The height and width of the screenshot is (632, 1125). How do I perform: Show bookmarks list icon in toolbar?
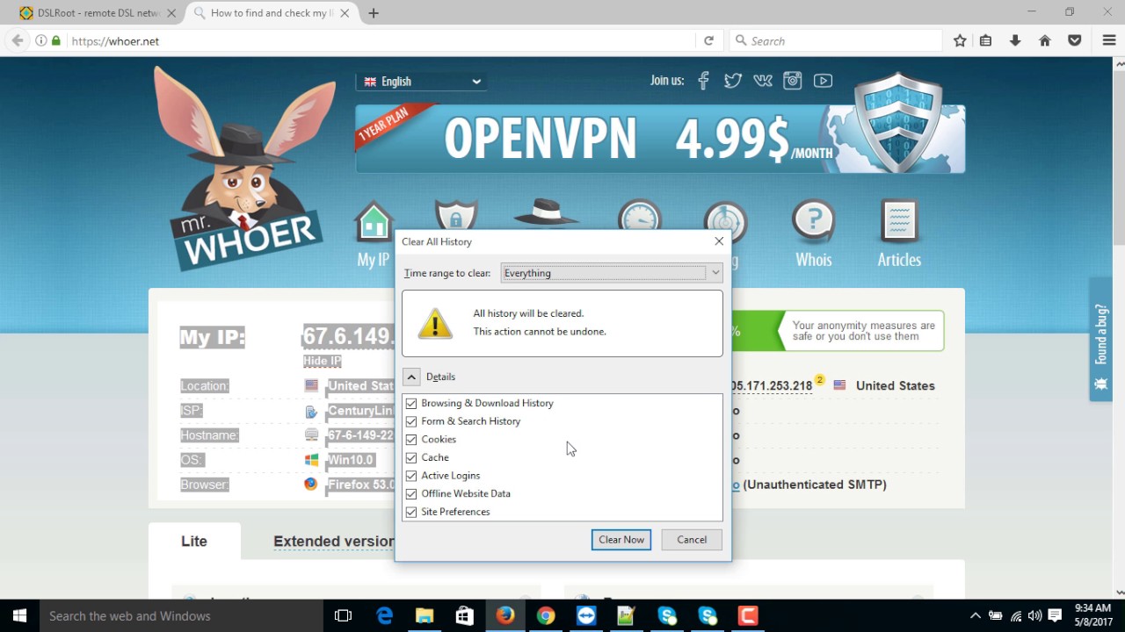[985, 40]
